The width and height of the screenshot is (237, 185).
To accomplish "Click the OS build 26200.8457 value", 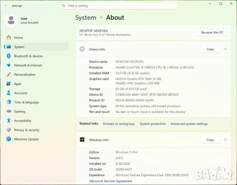I will pyautogui.click(x=124, y=170).
